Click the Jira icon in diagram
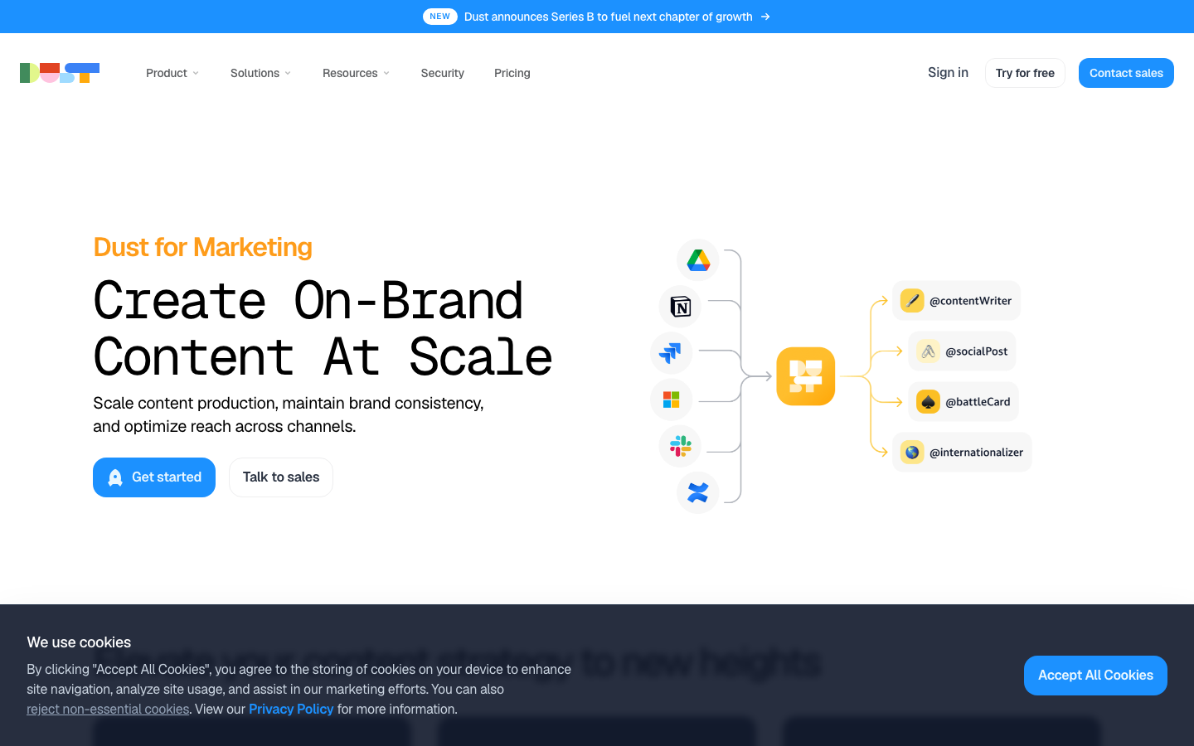This screenshot has width=1194, height=746. pos(671,352)
